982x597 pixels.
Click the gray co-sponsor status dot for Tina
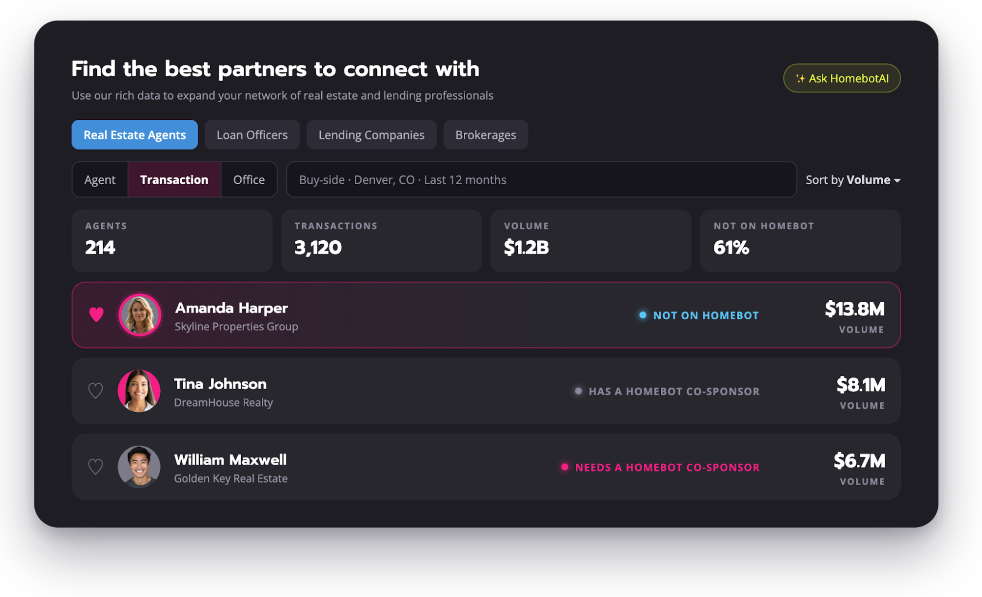(x=578, y=391)
